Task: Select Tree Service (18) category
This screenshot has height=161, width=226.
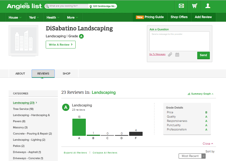Action: [23, 109]
